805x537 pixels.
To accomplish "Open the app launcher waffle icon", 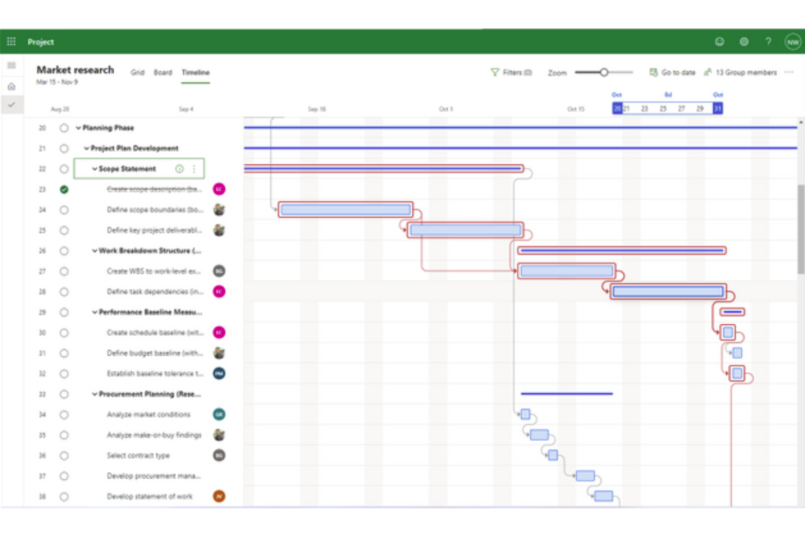I will coord(11,41).
